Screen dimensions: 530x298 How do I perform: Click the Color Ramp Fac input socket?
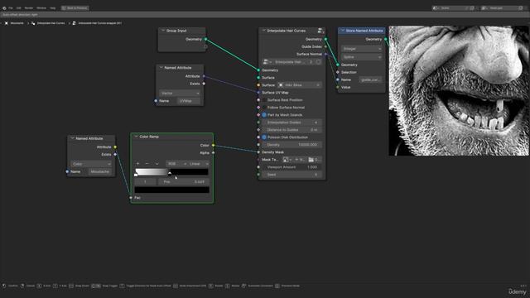pyautogui.click(x=131, y=198)
